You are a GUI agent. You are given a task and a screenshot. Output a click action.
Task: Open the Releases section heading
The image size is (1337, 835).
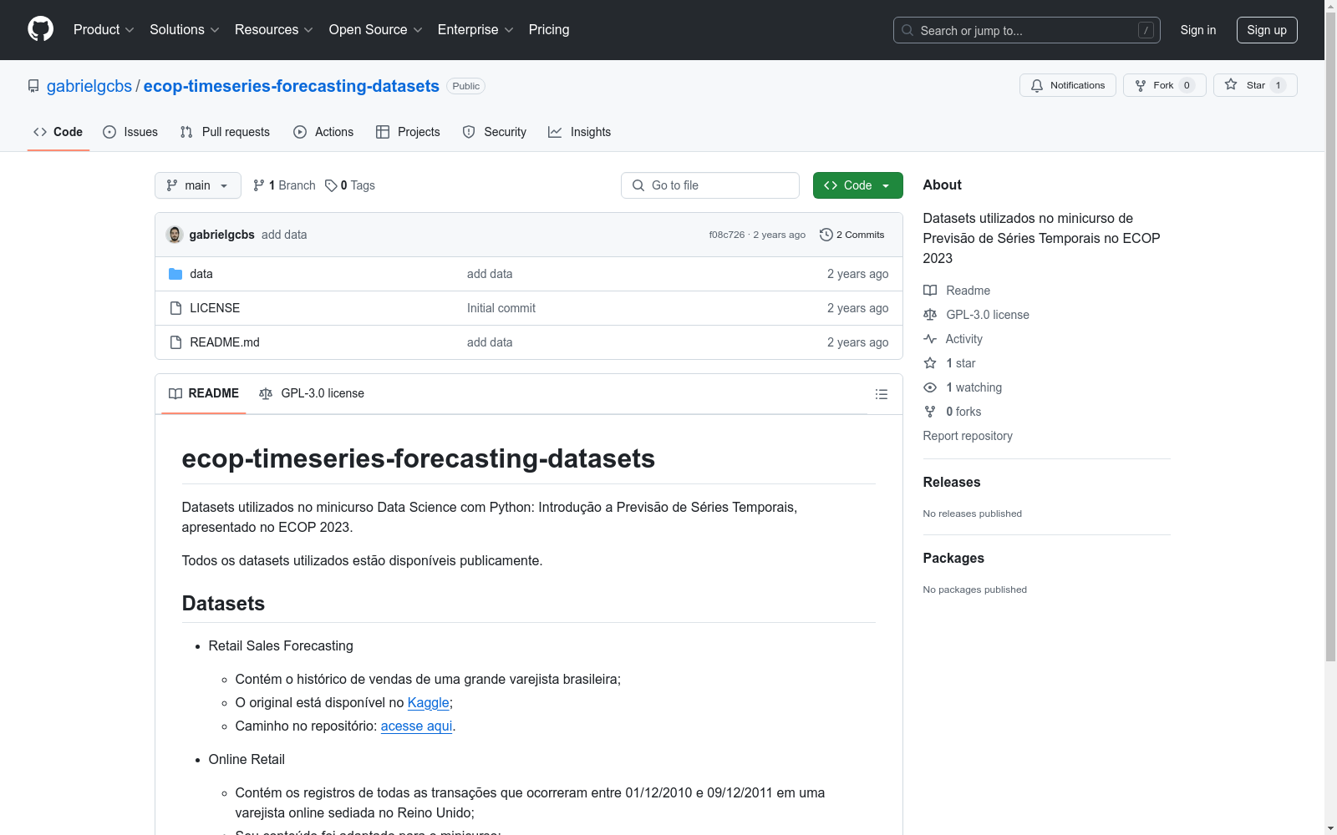(952, 482)
